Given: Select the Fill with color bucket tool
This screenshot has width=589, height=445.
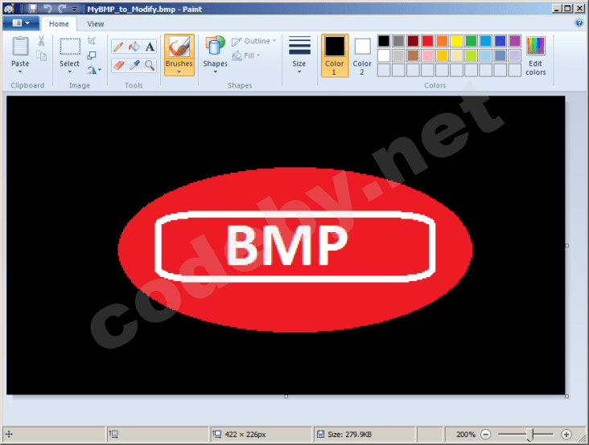Looking at the screenshot, I should coord(134,47).
